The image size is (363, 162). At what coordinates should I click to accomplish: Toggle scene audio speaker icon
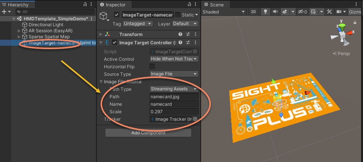pyautogui.click(x=275, y=12)
